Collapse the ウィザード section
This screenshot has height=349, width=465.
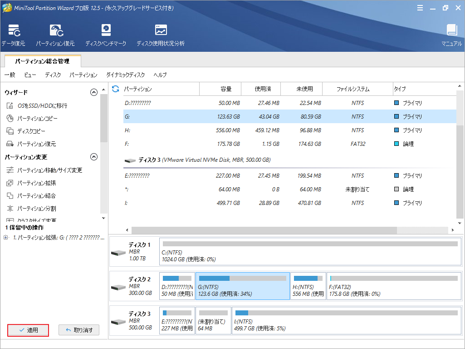[x=94, y=92]
